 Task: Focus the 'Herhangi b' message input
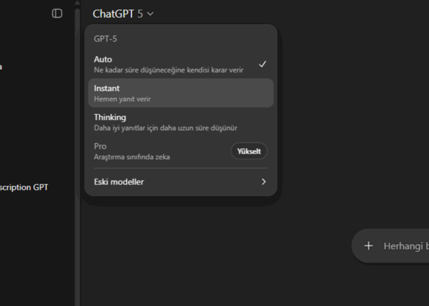coord(406,246)
